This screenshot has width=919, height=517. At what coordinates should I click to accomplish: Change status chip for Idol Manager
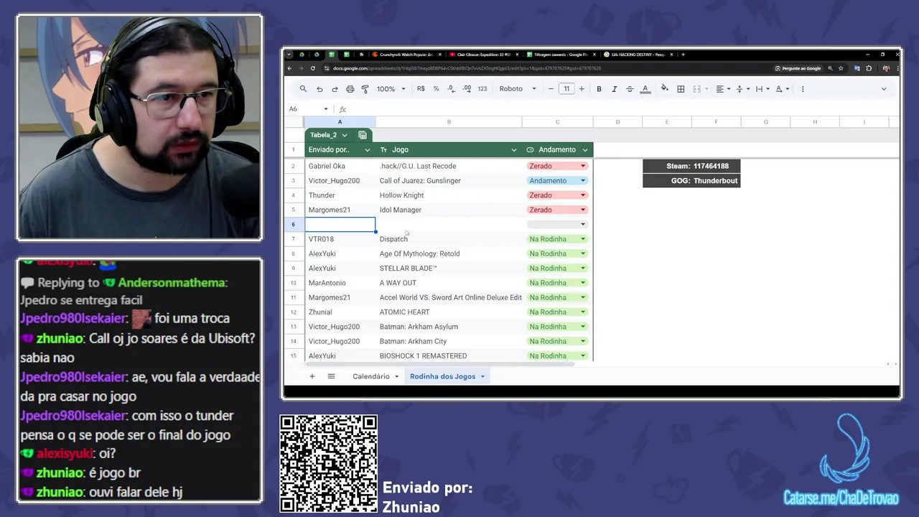point(557,210)
